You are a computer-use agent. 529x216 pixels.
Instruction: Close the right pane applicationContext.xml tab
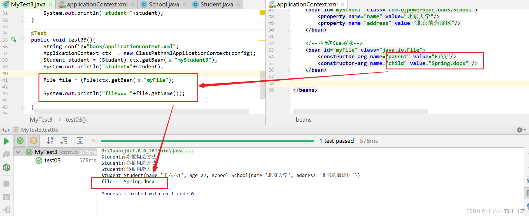coord(342,4)
